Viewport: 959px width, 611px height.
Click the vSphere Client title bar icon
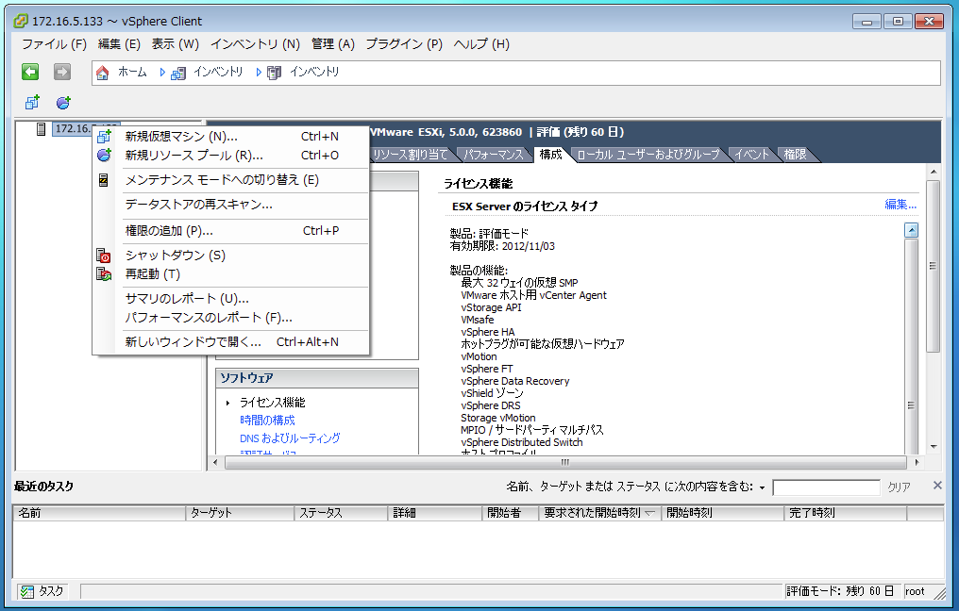[x=21, y=21]
